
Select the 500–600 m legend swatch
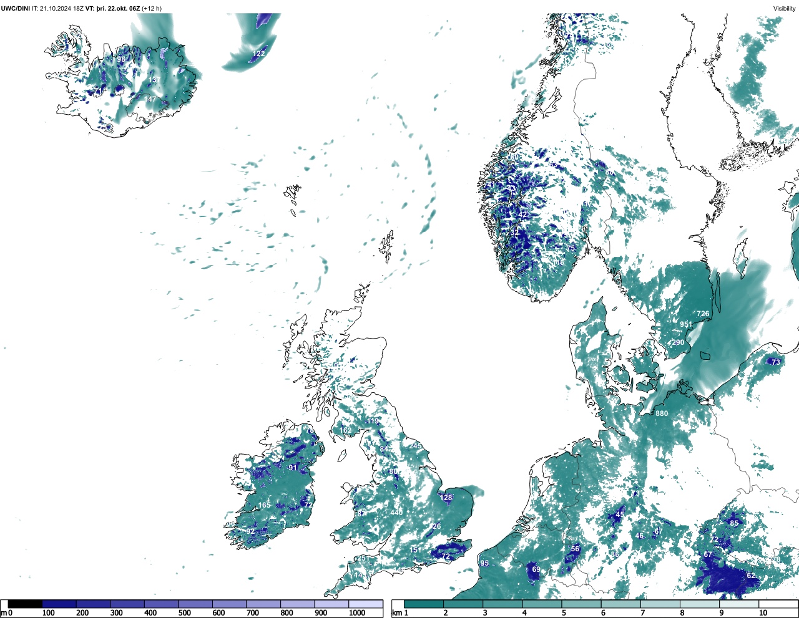tap(195, 604)
